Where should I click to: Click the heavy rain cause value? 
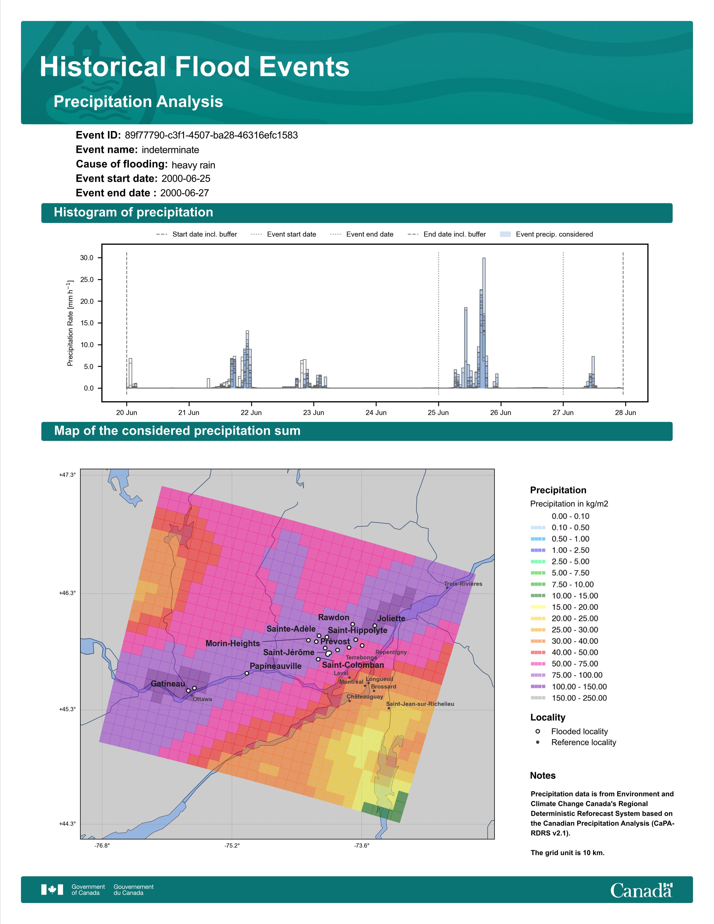coord(193,165)
